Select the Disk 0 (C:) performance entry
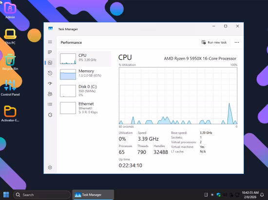The image size is (268, 200). (x=84, y=91)
